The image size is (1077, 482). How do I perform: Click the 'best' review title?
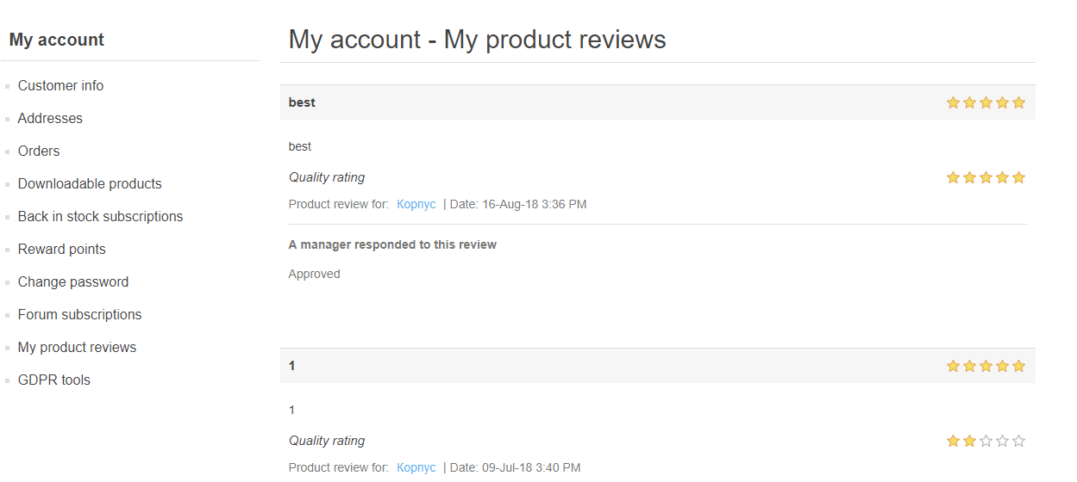(302, 102)
